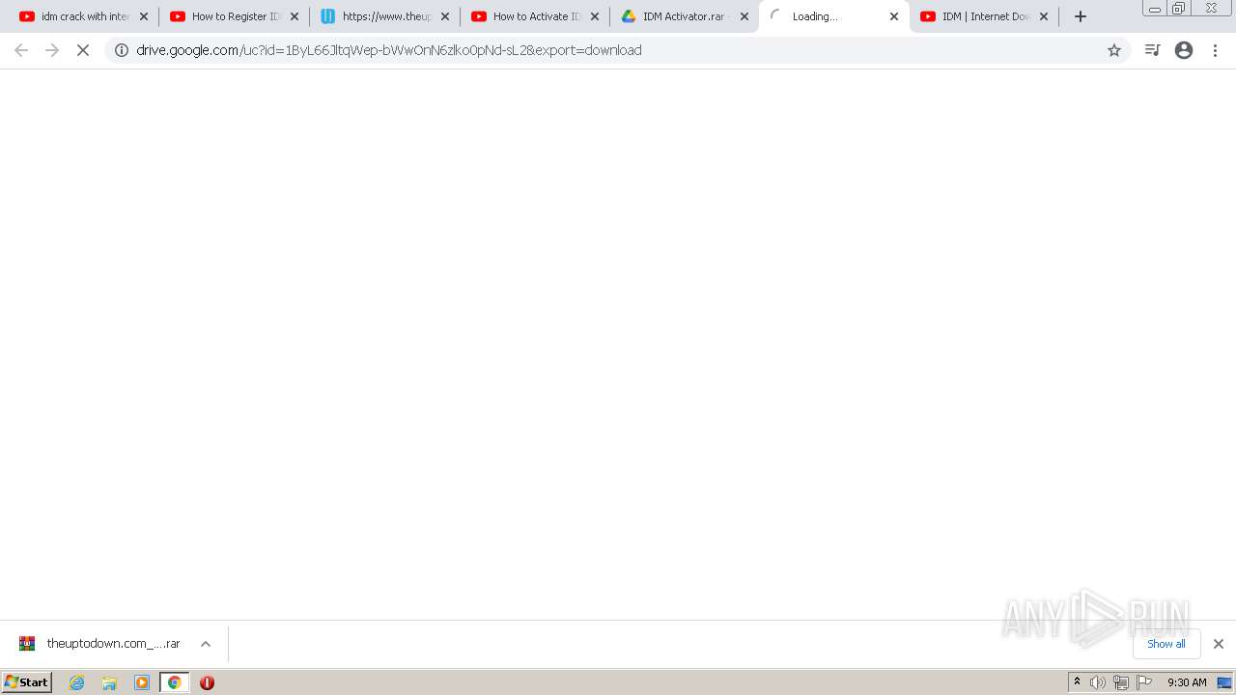Open the downloaded theuptodown.com rar file
The height and width of the screenshot is (695, 1236).
point(99,644)
